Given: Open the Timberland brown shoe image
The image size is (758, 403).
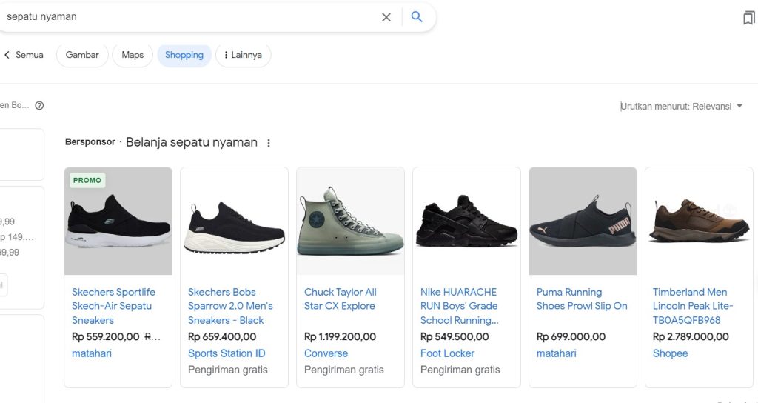Looking at the screenshot, I should pyautogui.click(x=699, y=221).
